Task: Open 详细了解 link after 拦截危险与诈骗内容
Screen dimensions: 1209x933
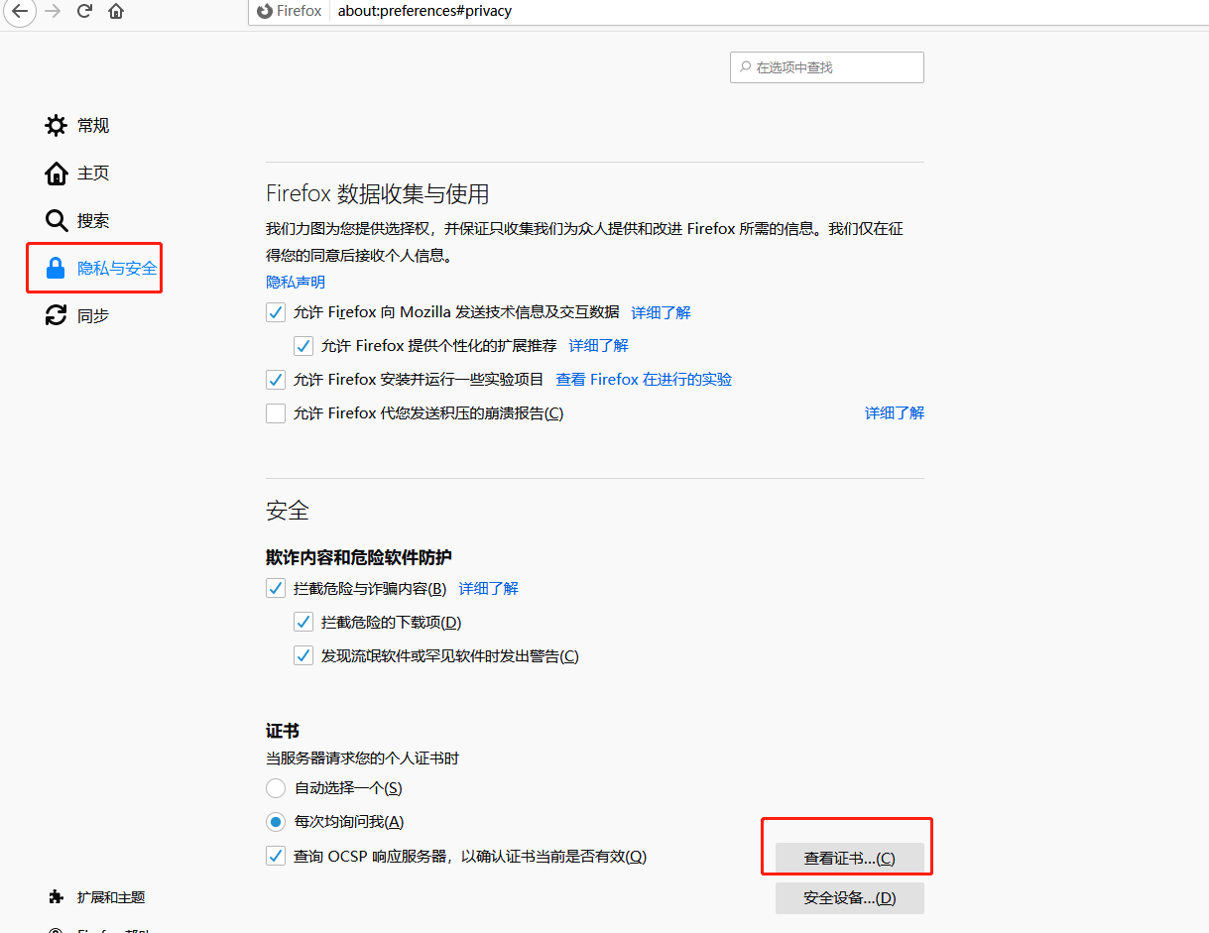Action: [x=489, y=588]
